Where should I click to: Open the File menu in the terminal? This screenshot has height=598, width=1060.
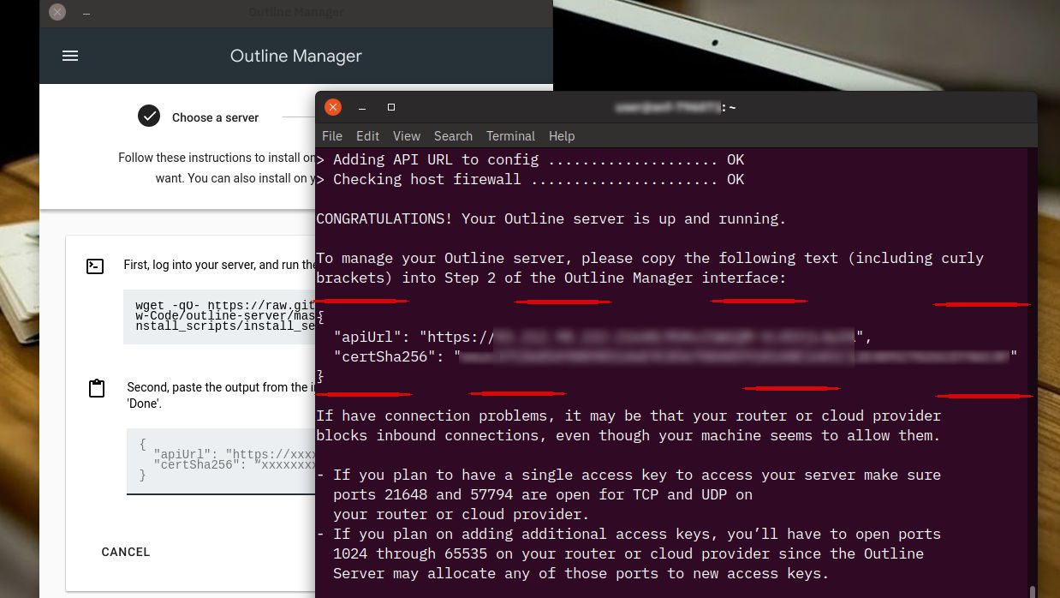(x=331, y=135)
